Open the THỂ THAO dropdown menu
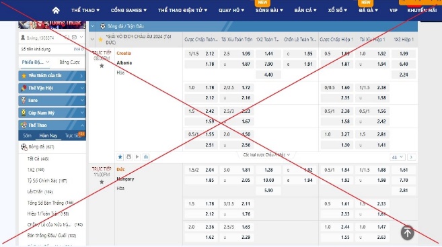 [85, 11]
